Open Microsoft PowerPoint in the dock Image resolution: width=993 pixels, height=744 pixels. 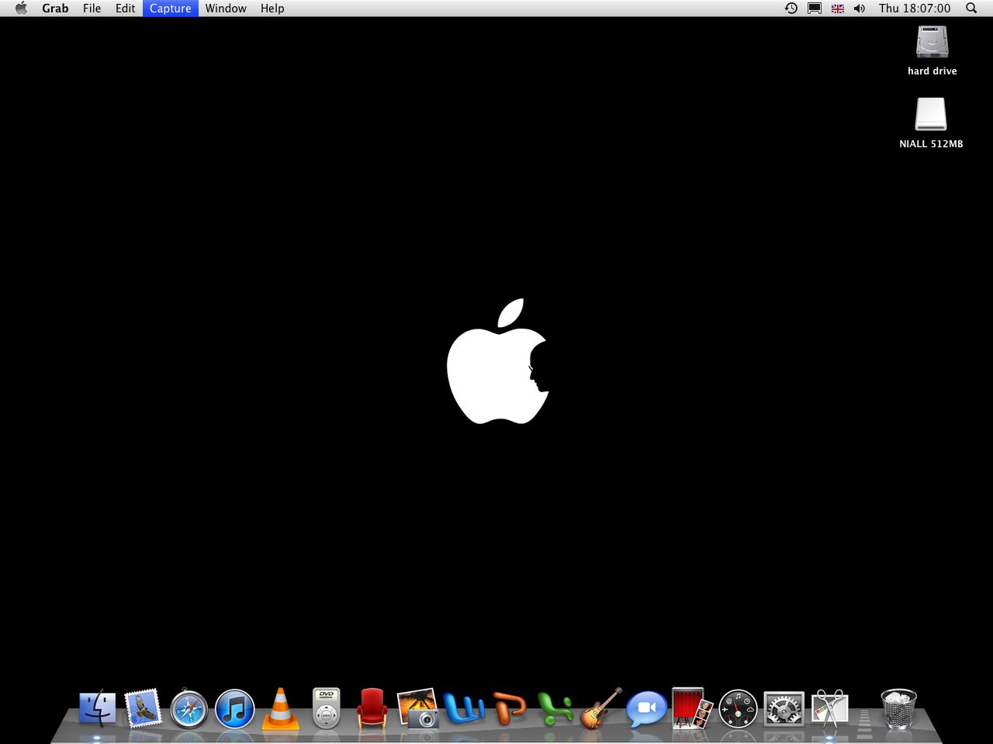(x=510, y=708)
